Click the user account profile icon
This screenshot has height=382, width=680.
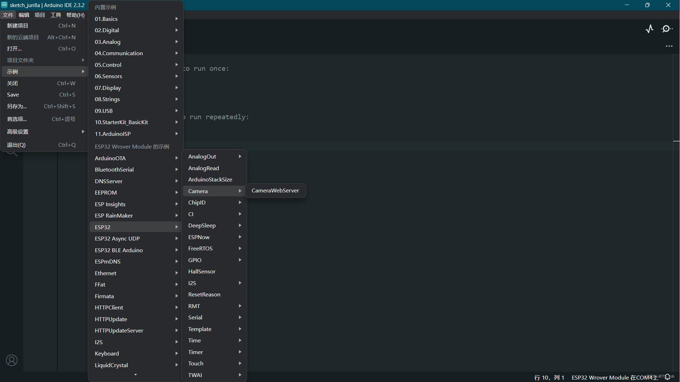12,360
